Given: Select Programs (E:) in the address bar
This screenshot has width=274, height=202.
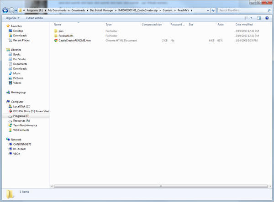Looking at the screenshot, I should pos(35,10).
